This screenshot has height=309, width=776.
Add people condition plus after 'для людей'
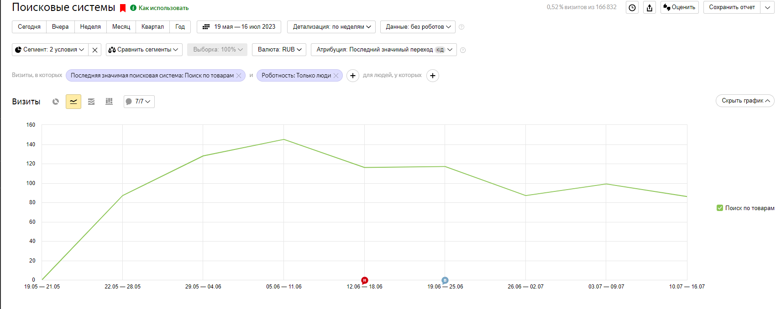pos(433,76)
